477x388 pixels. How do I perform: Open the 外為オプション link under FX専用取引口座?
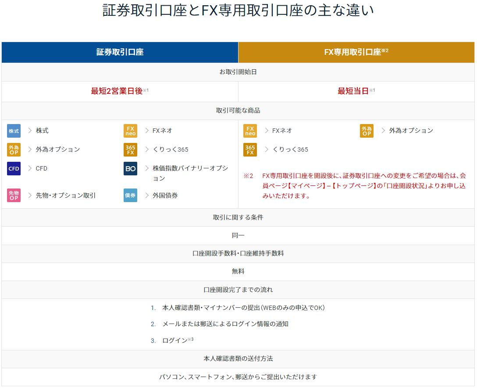[411, 131]
